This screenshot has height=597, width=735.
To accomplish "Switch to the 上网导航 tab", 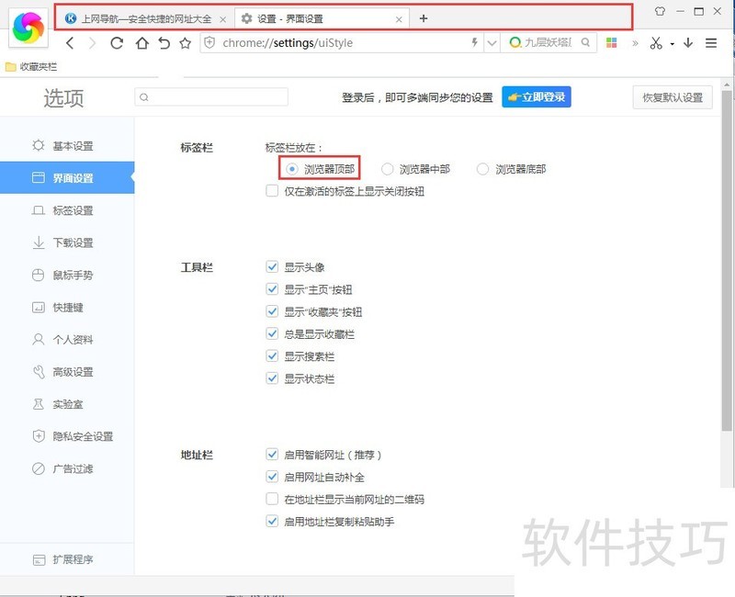I will [145, 18].
